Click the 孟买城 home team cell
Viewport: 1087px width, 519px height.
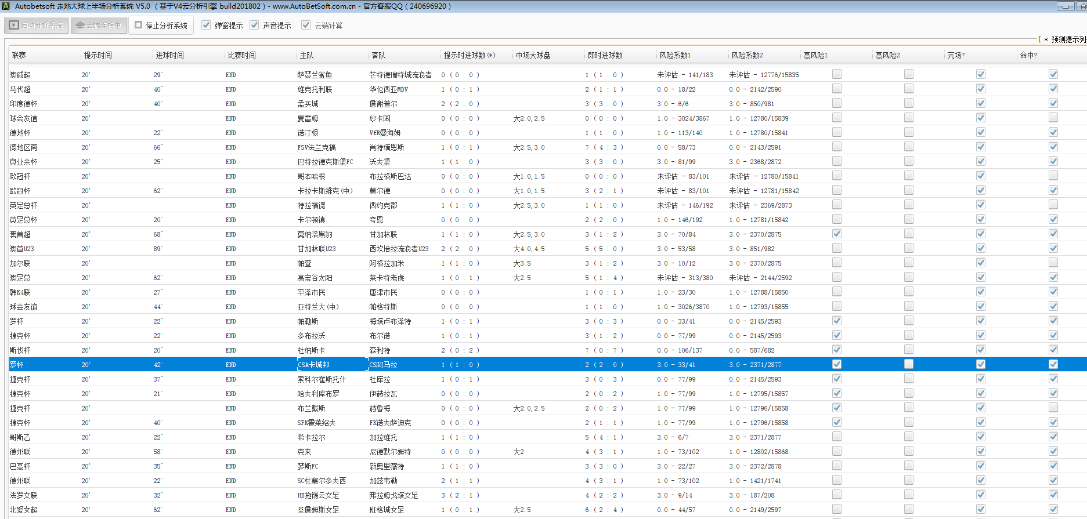(x=308, y=104)
